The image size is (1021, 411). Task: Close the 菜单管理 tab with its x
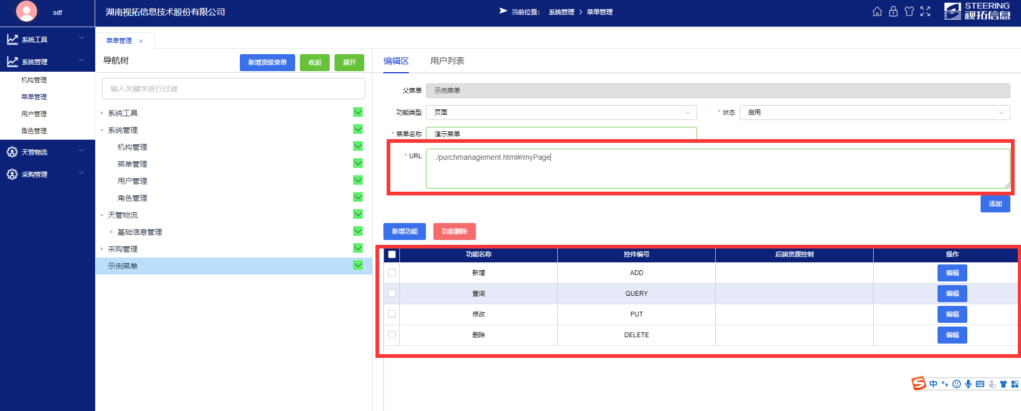coord(141,41)
